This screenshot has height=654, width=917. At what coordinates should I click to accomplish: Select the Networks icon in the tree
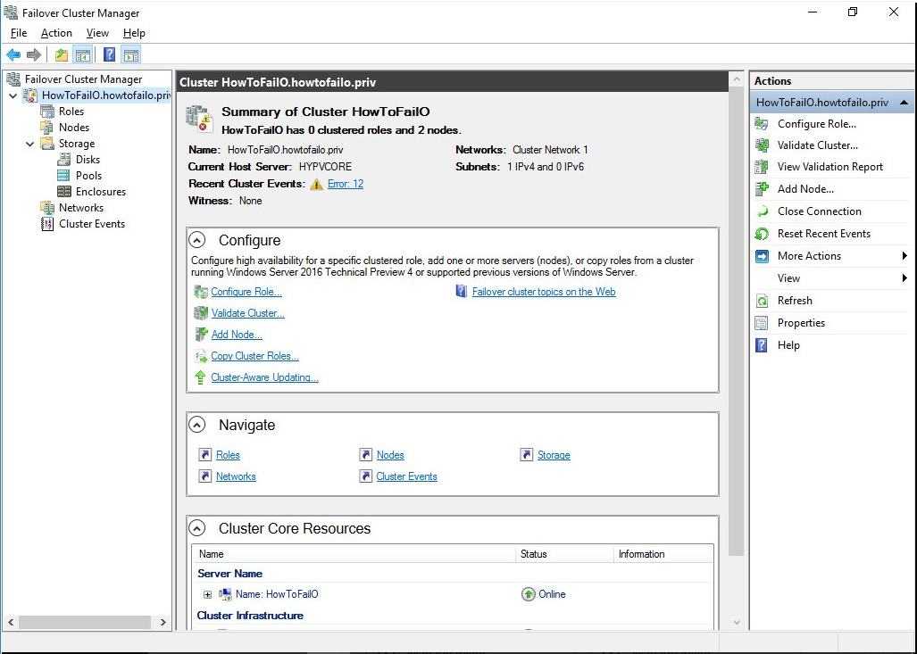[x=46, y=208]
